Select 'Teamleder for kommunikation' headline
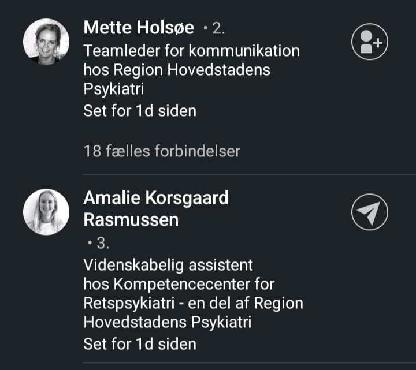 192,51
